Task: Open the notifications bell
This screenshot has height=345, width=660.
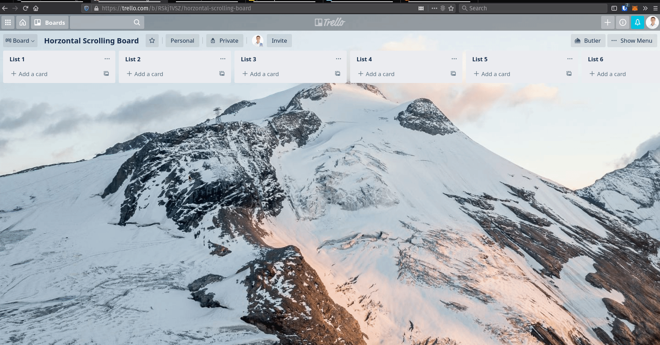Action: (x=638, y=22)
